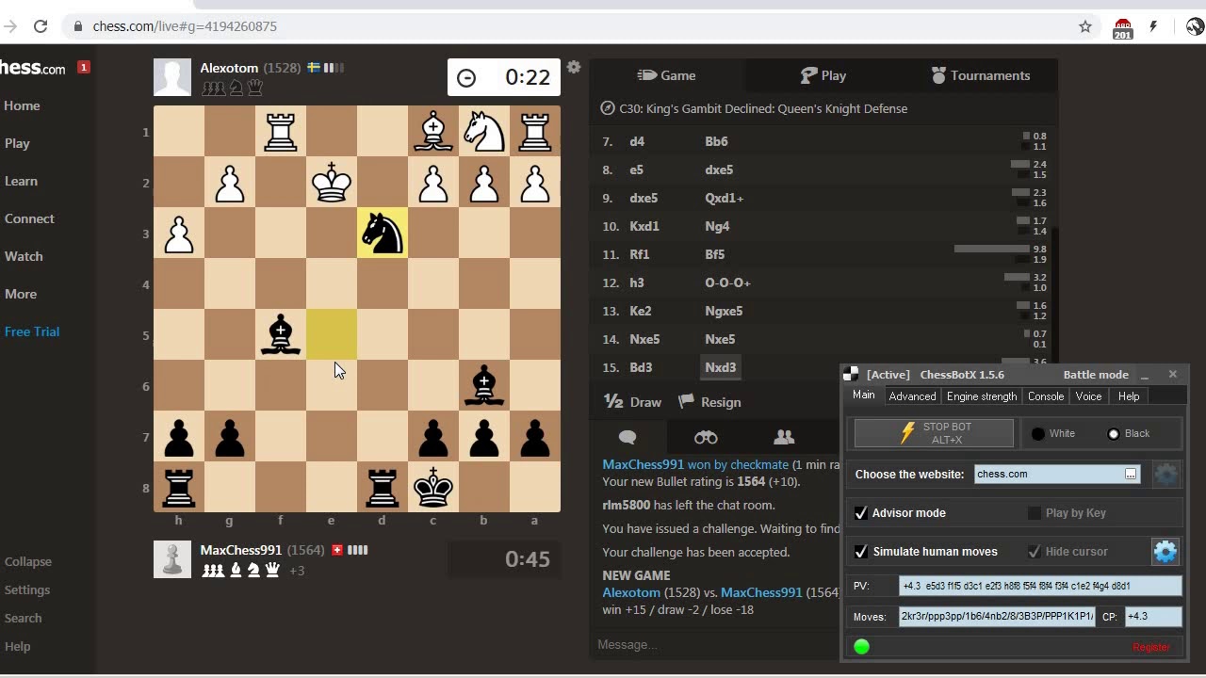Switch to the Tournaments tab

[x=980, y=75]
